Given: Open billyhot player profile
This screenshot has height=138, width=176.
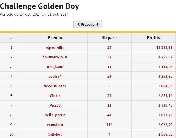Looking at the screenshot, I should pyautogui.click(x=55, y=134).
